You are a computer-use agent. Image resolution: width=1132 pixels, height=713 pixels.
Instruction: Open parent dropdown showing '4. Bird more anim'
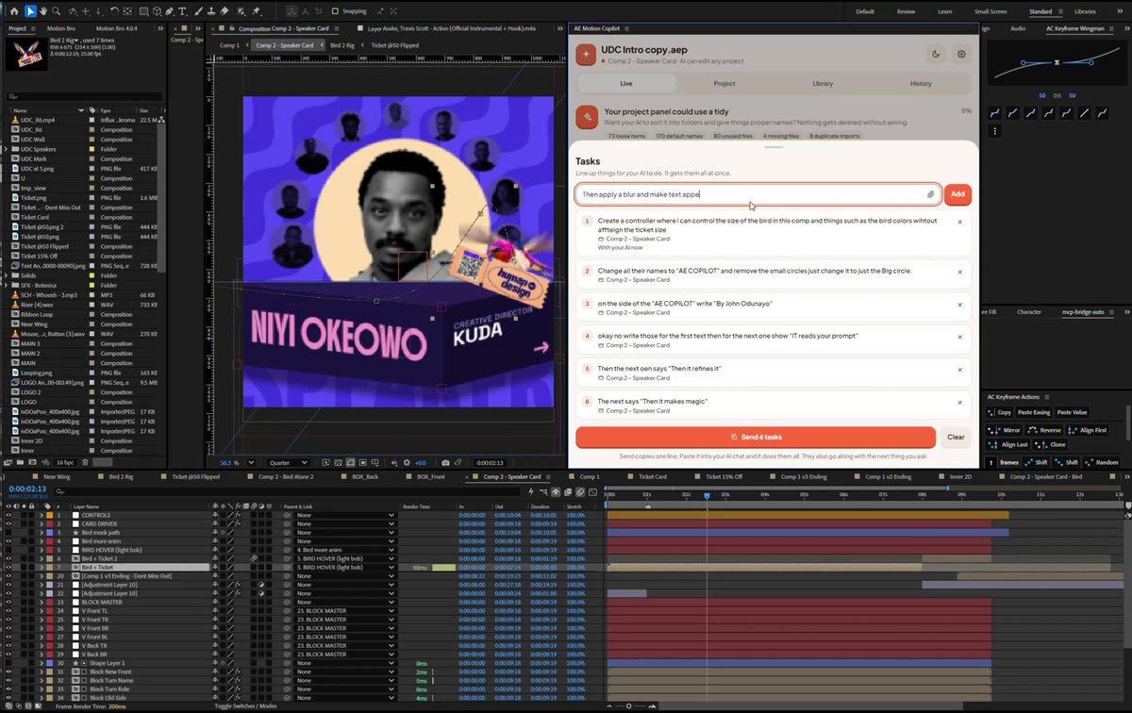pyautogui.click(x=344, y=550)
